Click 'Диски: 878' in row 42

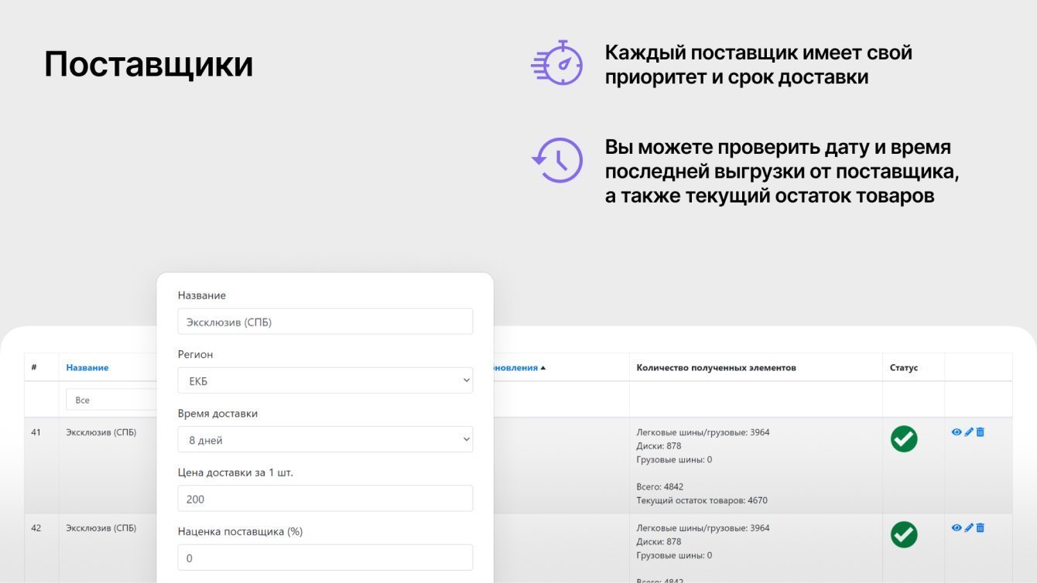pos(659,542)
